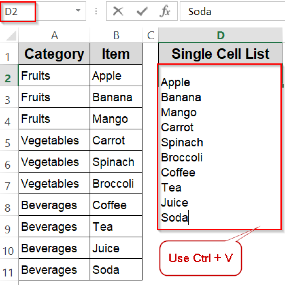The image size is (285, 285).
Task: Select column A header
Action: point(54,35)
